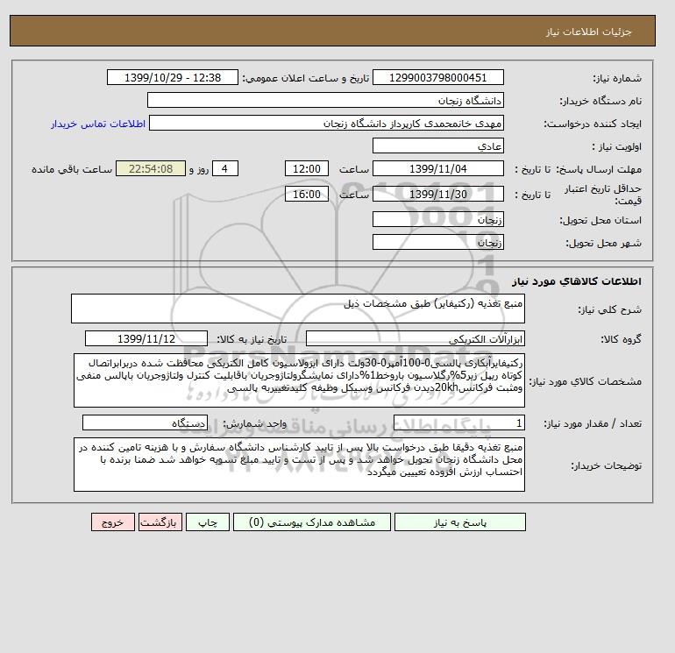Click response deadline date 1399/11/04
The height and width of the screenshot is (653, 675).
(437, 169)
